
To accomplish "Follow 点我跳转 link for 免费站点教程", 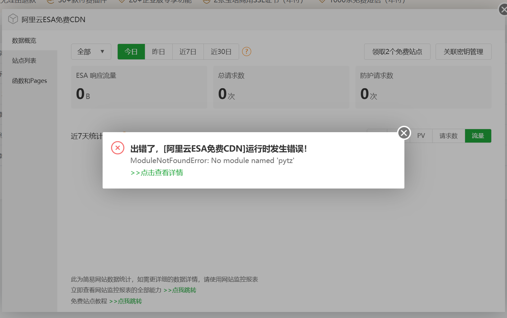I will coord(126,301).
